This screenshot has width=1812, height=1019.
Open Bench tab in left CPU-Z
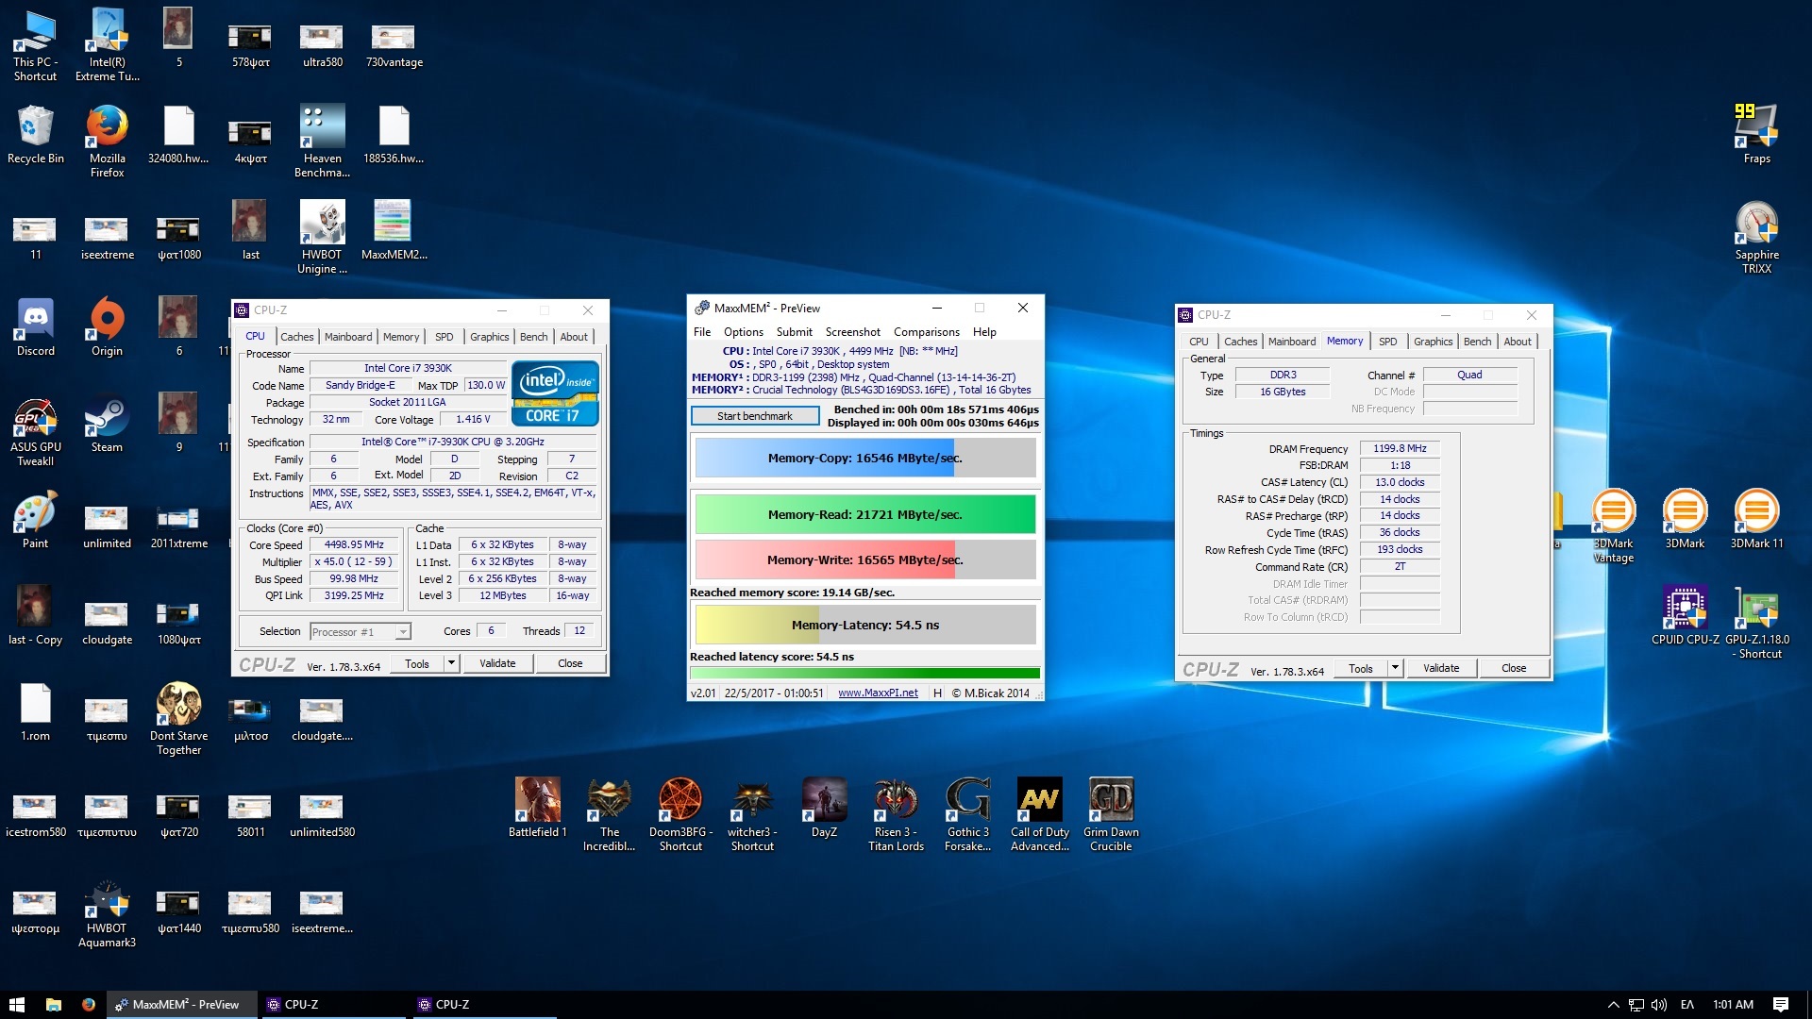pos(533,337)
